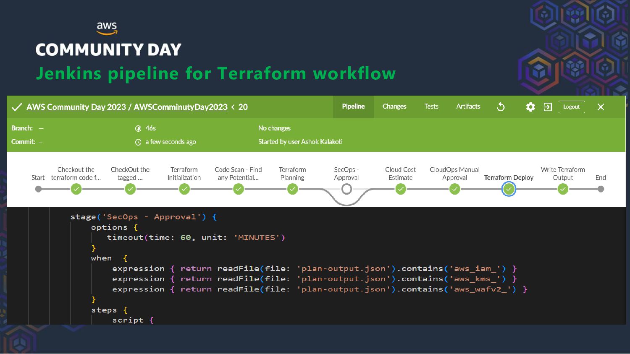This screenshot has width=630, height=354.
Task: Click the aws_iam_ expression line
Action: [x=315, y=268]
